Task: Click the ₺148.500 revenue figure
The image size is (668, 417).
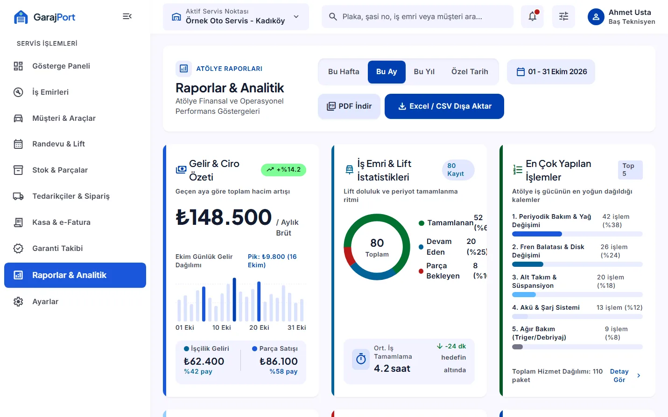Action: pos(224,217)
